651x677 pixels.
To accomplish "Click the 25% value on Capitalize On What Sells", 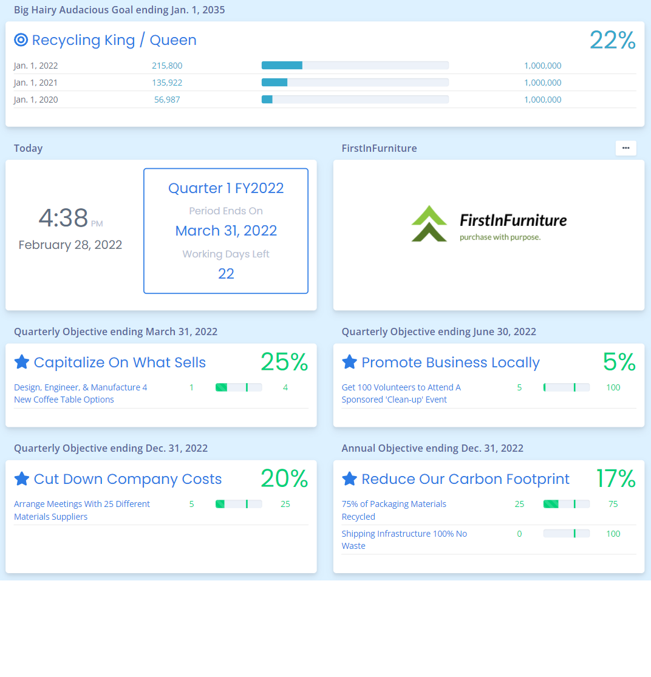I will (x=284, y=361).
